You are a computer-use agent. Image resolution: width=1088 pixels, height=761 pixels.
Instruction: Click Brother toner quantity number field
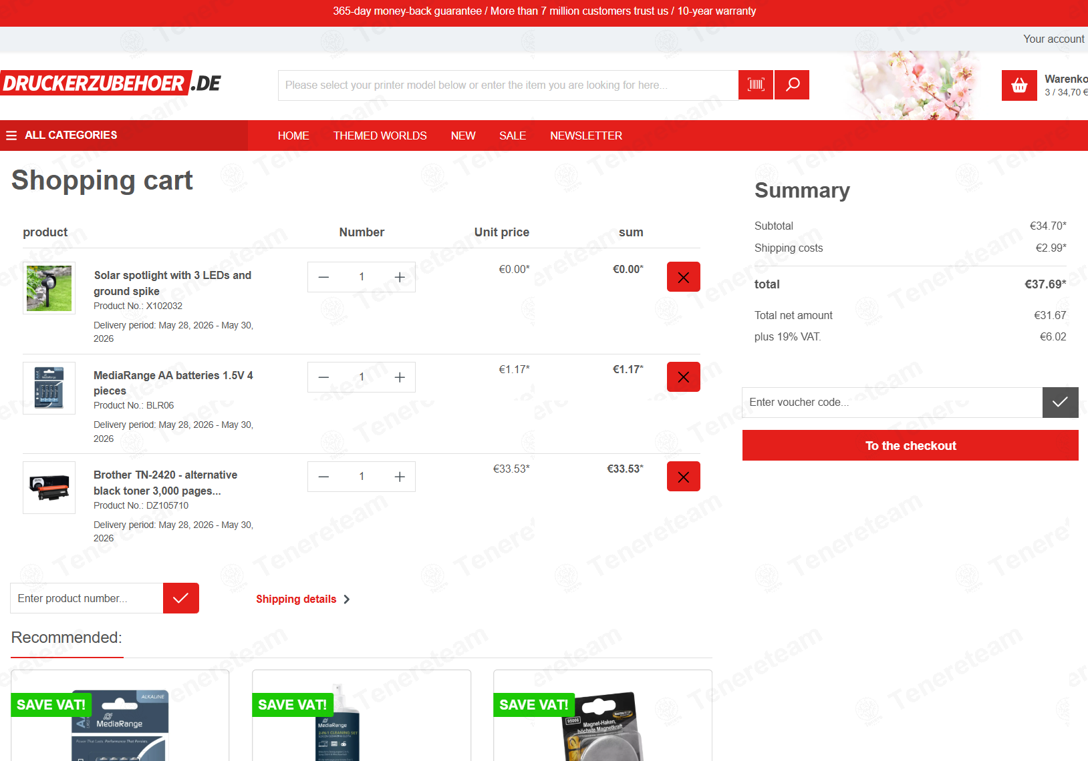[362, 477]
